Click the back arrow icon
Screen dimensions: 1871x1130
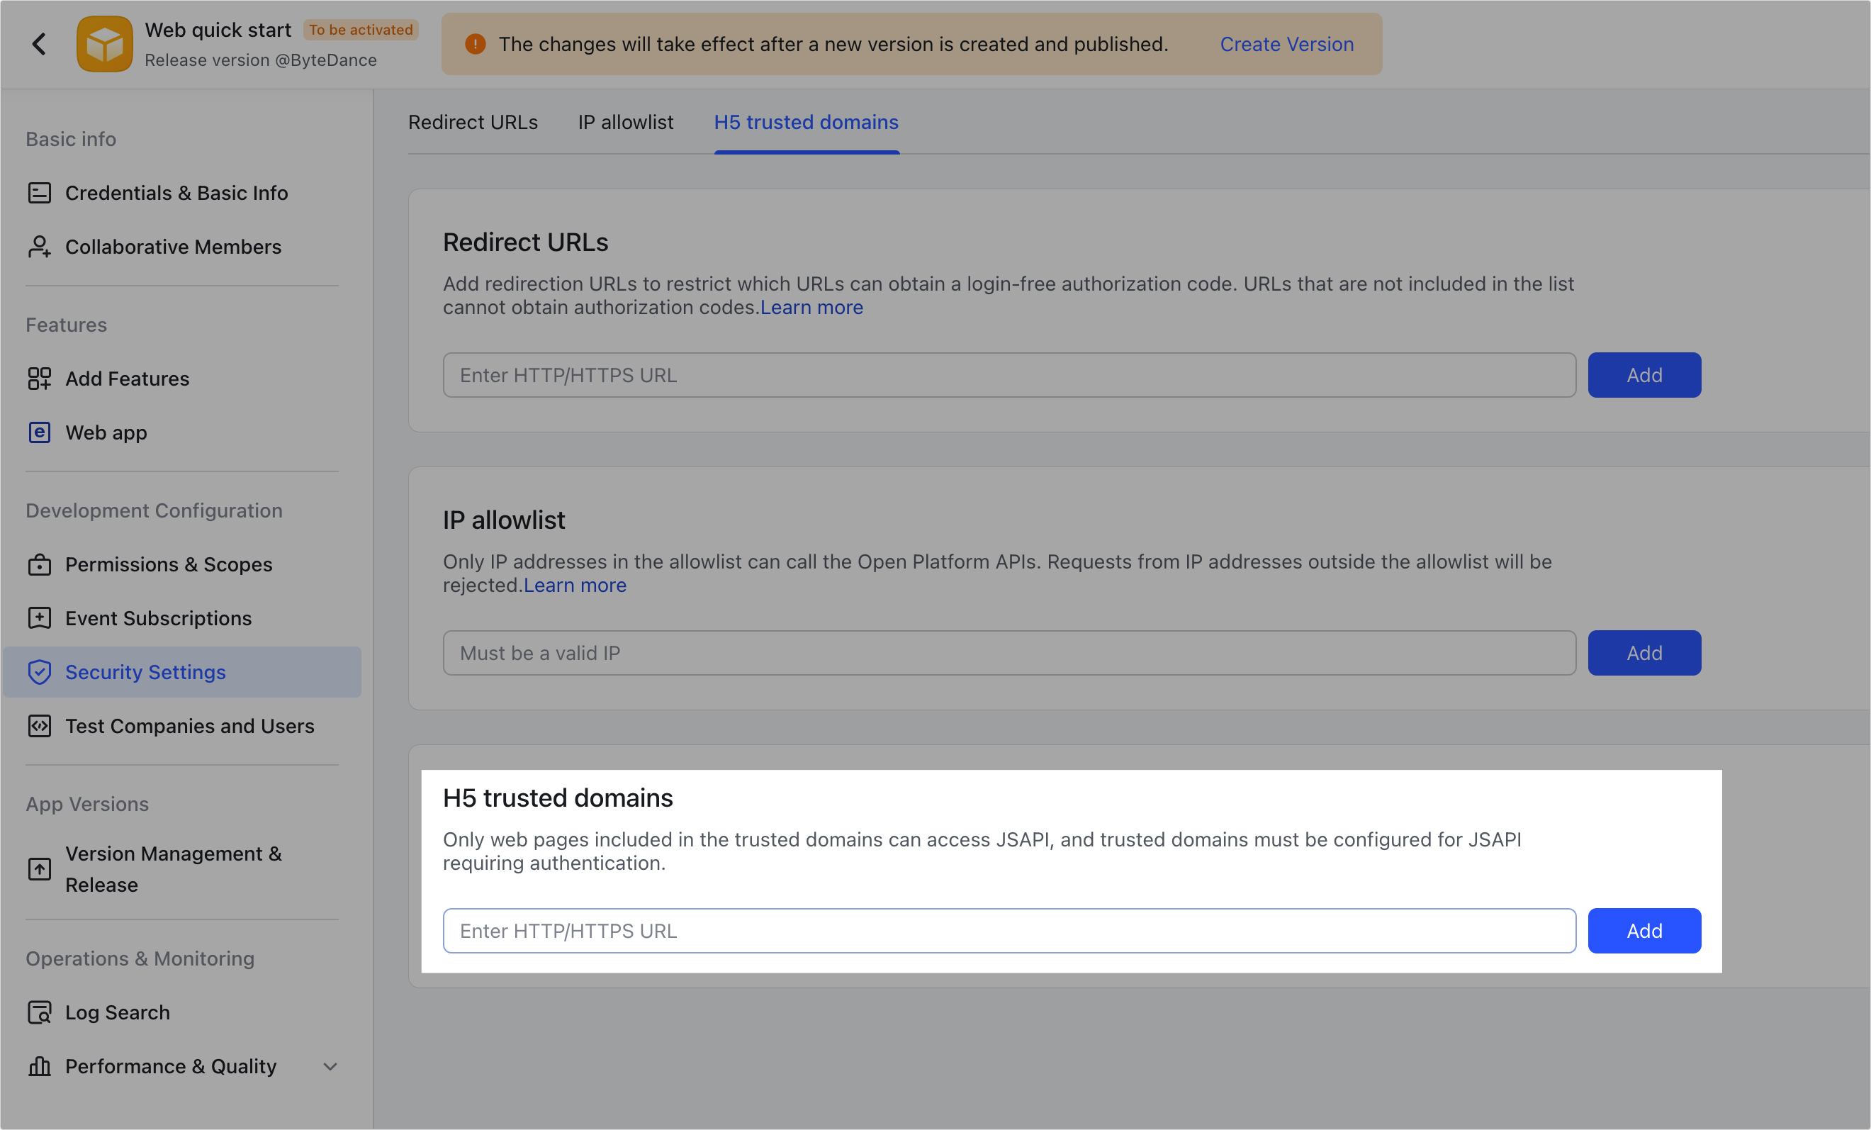point(40,44)
